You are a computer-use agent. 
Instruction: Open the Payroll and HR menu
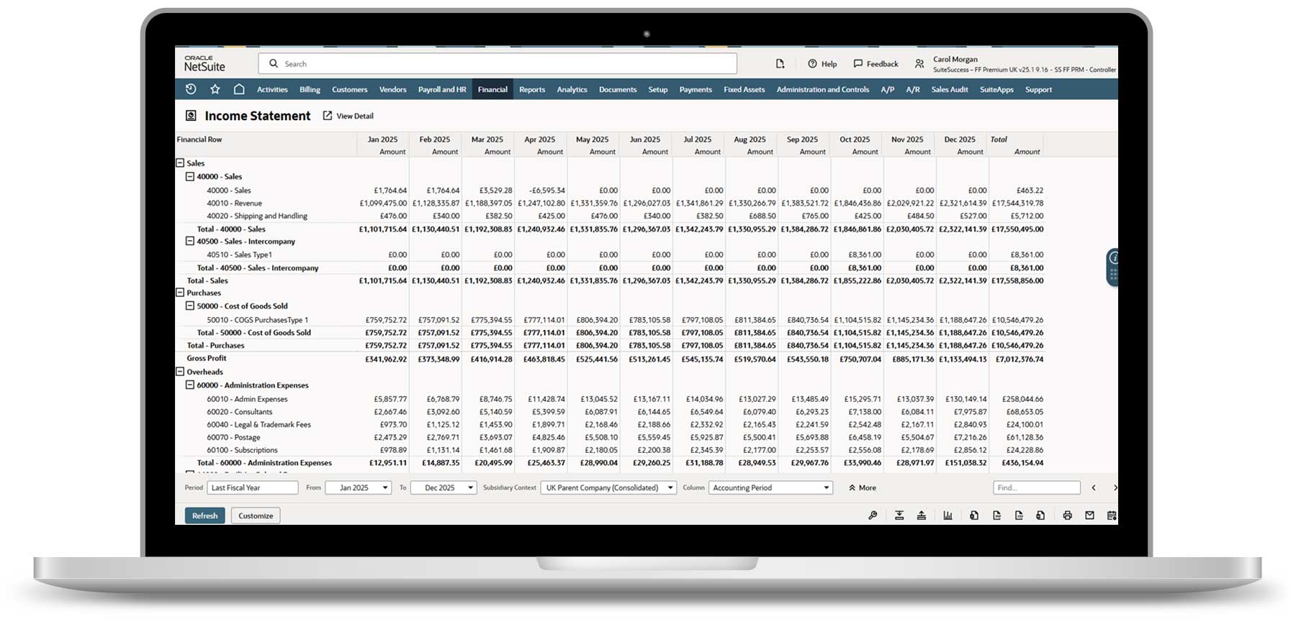coord(442,90)
